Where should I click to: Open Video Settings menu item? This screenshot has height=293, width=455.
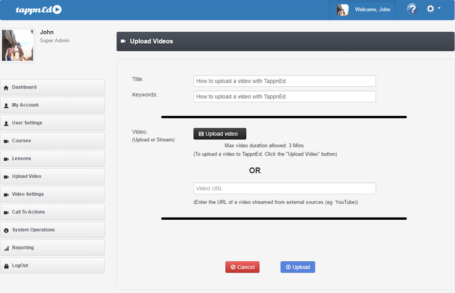(x=52, y=194)
